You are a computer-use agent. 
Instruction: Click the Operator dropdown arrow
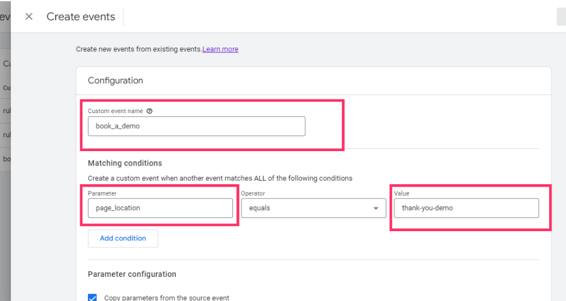[376, 208]
